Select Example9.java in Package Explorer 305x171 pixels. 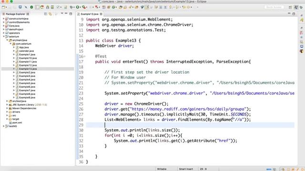[x=27, y=97]
